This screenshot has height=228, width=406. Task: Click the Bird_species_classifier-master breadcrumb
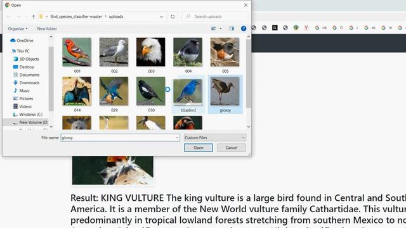76,16
